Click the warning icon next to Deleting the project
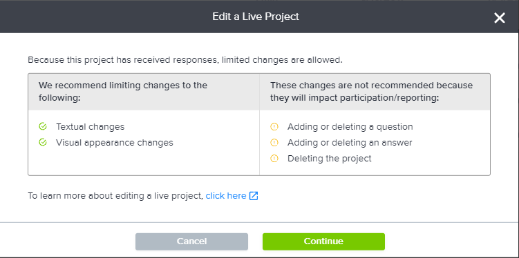Viewport: 519px width, 258px height. tap(274, 159)
